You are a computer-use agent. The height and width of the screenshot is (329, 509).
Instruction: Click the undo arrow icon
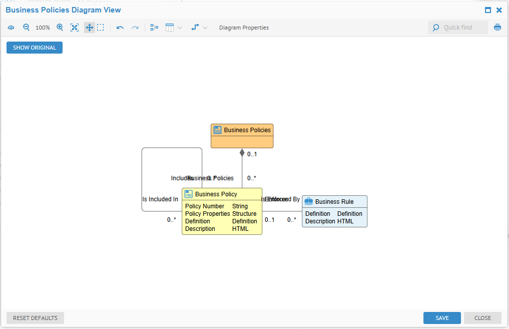pos(120,28)
